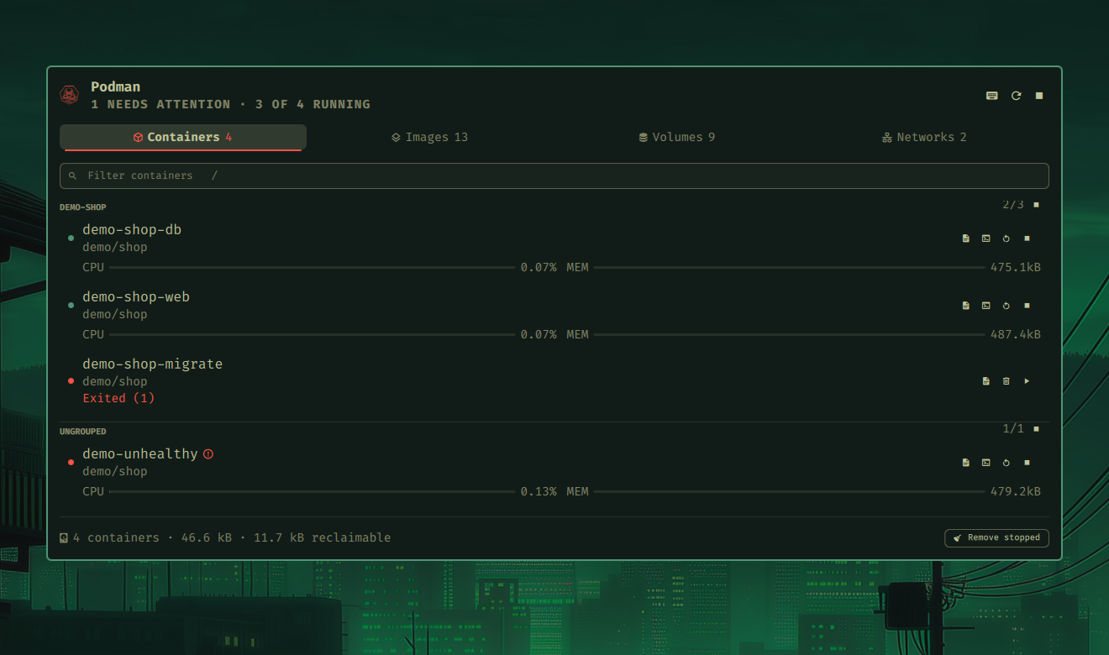1109x655 pixels.
Task: Restart the demo-shop-db container
Action: (x=1007, y=238)
